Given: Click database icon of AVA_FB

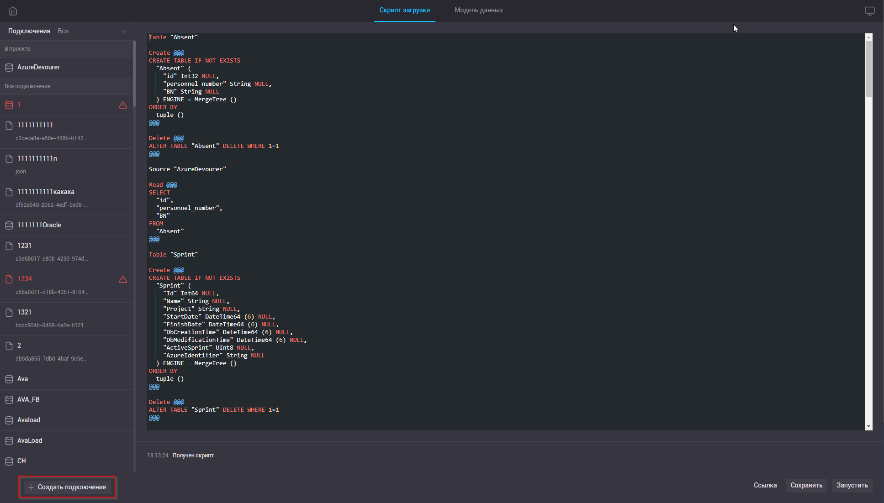Looking at the screenshot, I should [x=9, y=400].
